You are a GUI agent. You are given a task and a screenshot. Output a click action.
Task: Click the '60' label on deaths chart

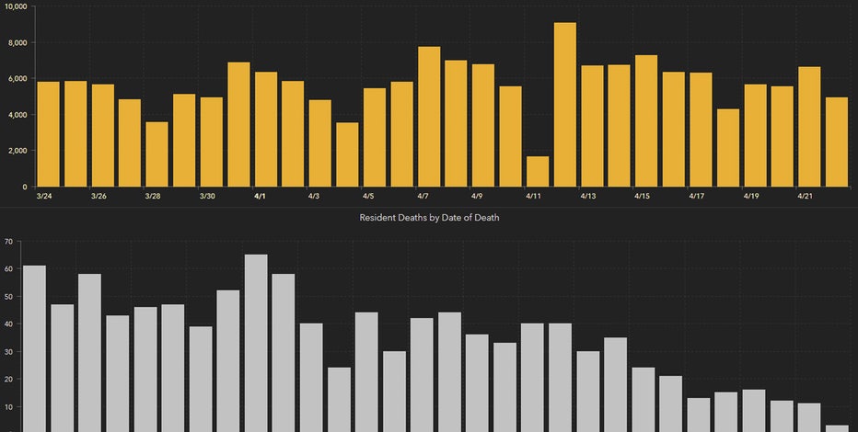coord(9,268)
